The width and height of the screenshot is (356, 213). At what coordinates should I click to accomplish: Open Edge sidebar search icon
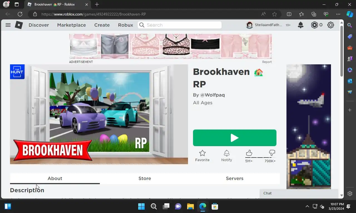point(350,26)
